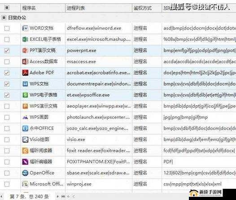The image size is (236, 200).
Task: Check the Microsoft Offi... row checkbox
Action: 7,184
